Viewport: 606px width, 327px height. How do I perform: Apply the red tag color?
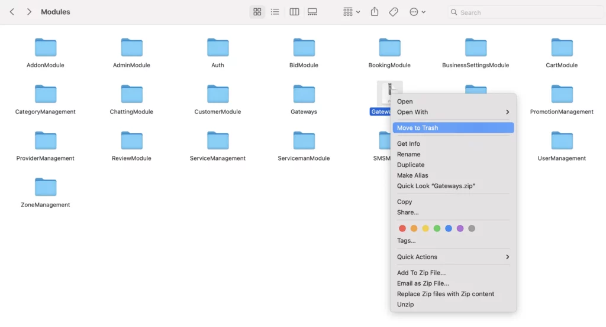coord(402,228)
